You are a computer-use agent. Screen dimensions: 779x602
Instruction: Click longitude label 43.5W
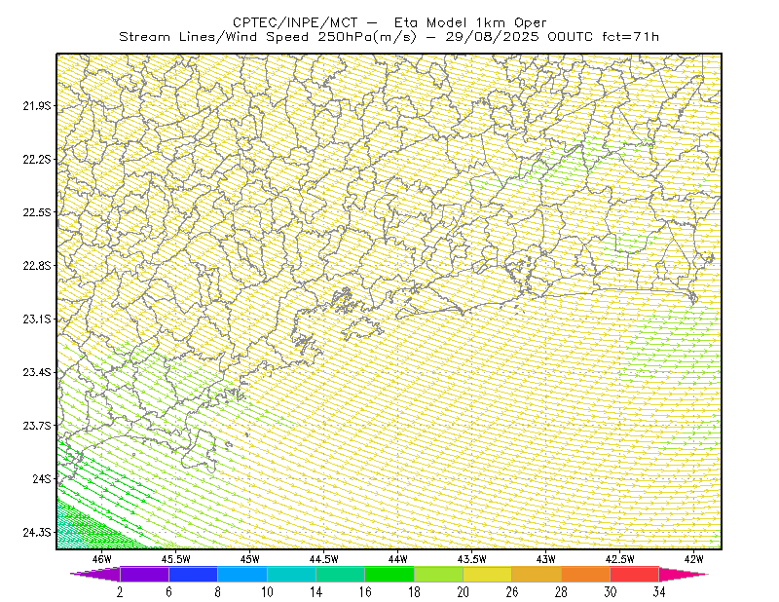tap(472, 559)
